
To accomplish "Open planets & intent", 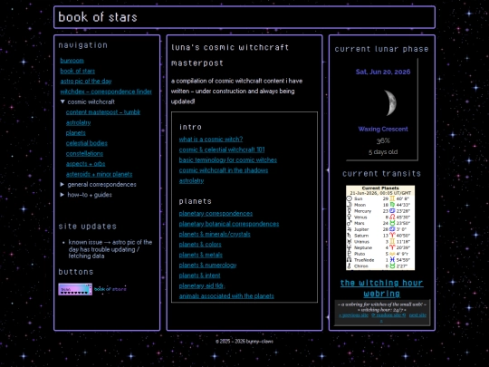I will (199, 275).
